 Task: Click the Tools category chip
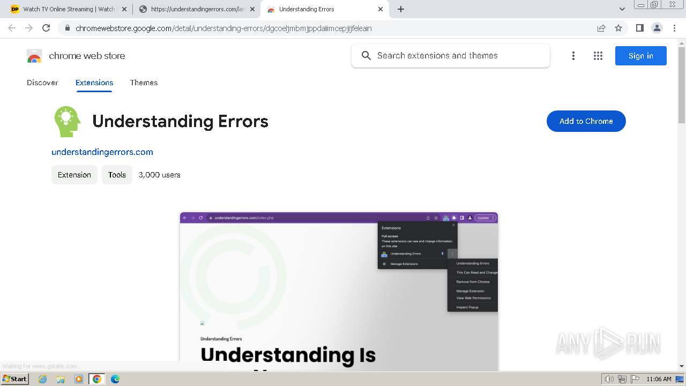click(117, 175)
